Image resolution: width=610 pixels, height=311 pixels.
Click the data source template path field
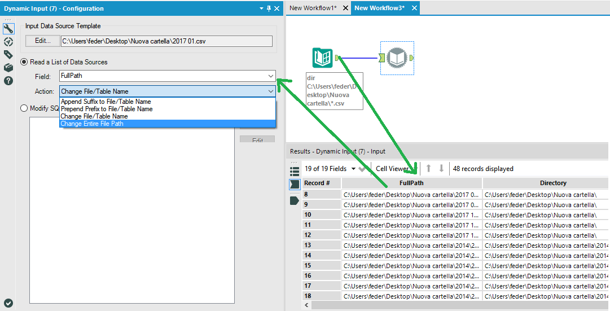pyautogui.click(x=166, y=41)
